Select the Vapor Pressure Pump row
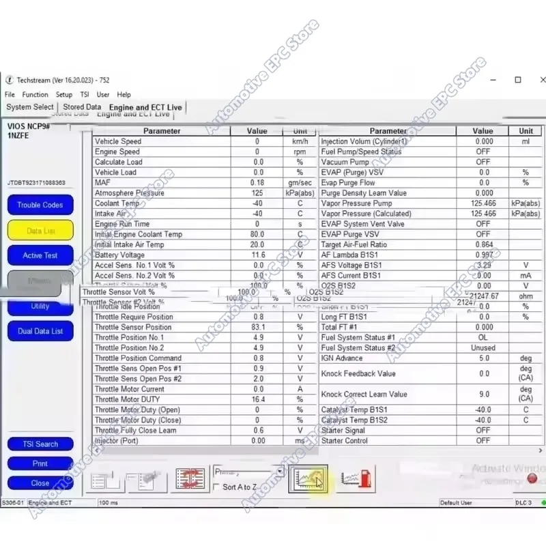 point(431,203)
